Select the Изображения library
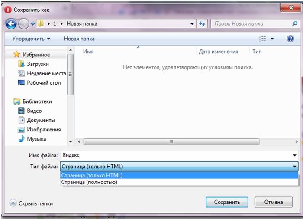 click(x=43, y=129)
